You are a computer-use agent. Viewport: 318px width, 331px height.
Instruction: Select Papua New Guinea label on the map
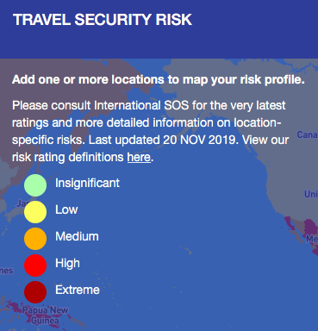pos(45,315)
